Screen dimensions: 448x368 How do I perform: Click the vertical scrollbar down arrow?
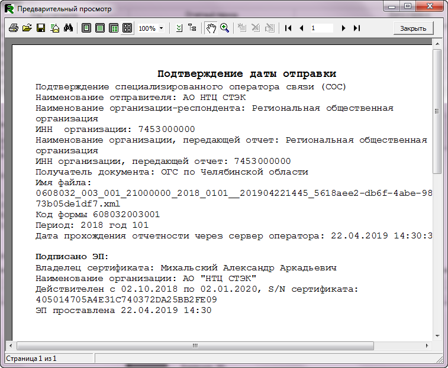click(x=437, y=335)
